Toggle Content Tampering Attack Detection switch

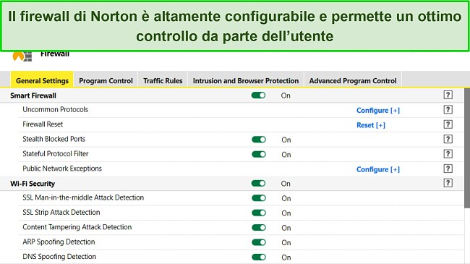[x=259, y=227]
